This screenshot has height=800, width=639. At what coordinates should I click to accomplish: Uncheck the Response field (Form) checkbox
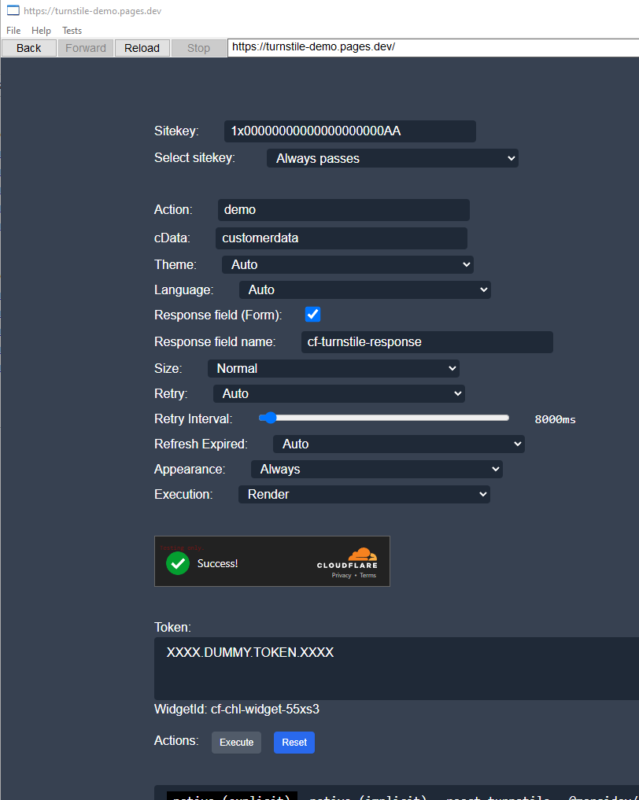click(x=312, y=314)
